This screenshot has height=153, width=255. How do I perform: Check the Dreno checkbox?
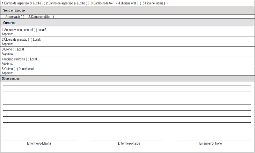14,49
